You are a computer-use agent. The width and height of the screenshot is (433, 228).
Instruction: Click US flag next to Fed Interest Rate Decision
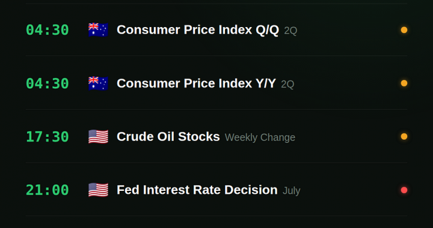click(98, 190)
